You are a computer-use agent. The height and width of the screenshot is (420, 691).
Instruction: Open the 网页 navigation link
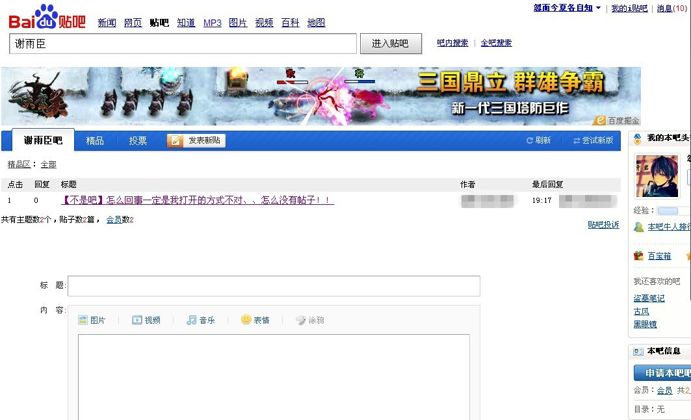pyautogui.click(x=133, y=23)
